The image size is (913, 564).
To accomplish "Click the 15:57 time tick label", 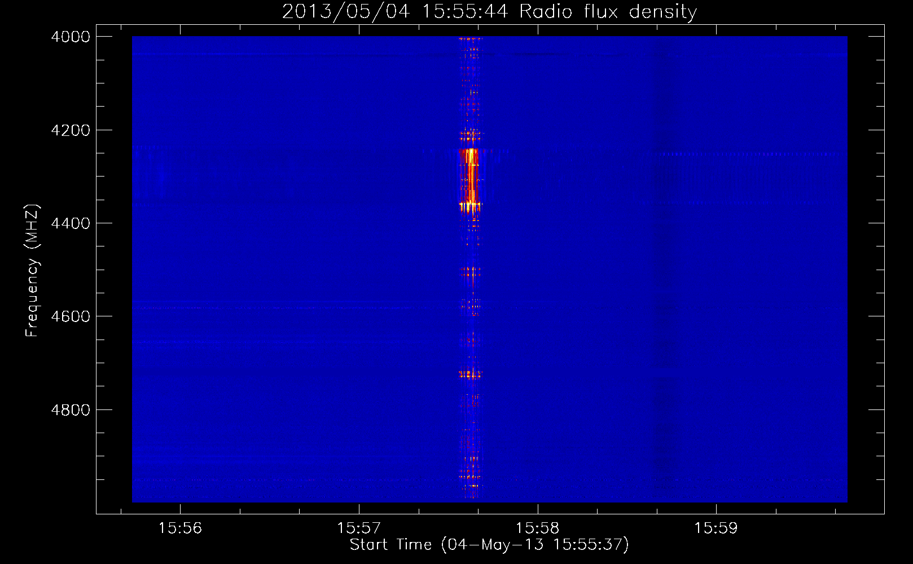I will [359, 528].
